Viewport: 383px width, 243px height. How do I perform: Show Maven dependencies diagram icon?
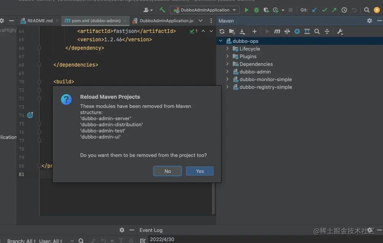click(x=307, y=31)
